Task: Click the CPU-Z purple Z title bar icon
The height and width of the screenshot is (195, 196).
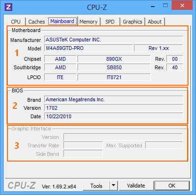Action: [x=8, y=7]
